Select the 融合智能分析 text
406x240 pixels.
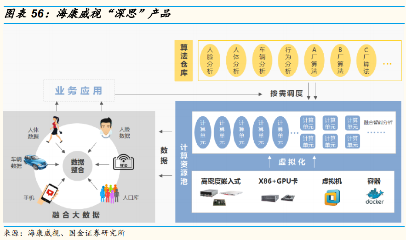(x=378, y=122)
